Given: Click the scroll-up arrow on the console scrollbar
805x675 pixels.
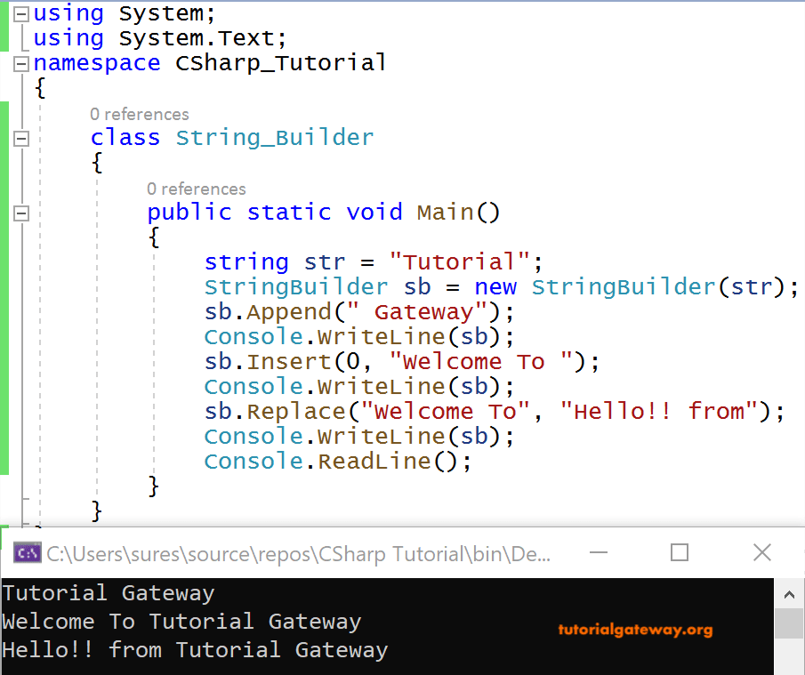Looking at the screenshot, I should pos(789,594).
